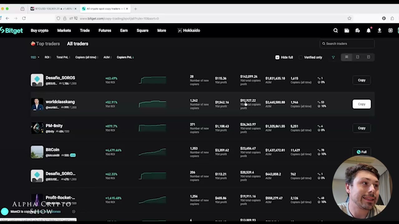Open the Futures menu

tap(105, 30)
